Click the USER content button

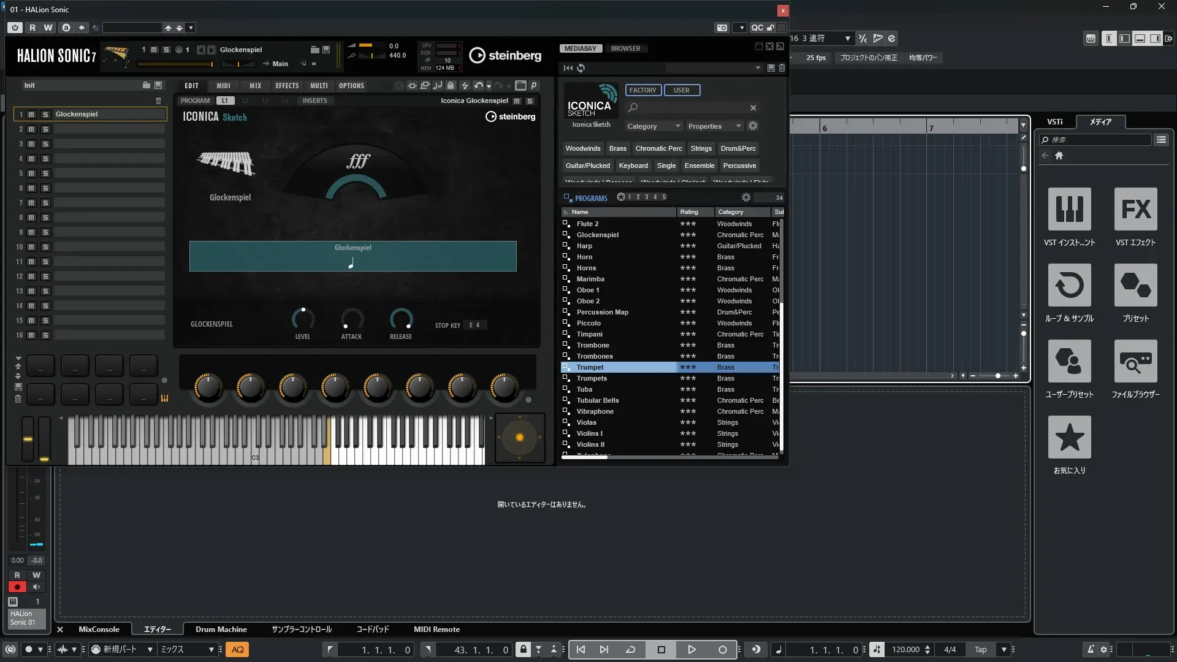click(681, 90)
